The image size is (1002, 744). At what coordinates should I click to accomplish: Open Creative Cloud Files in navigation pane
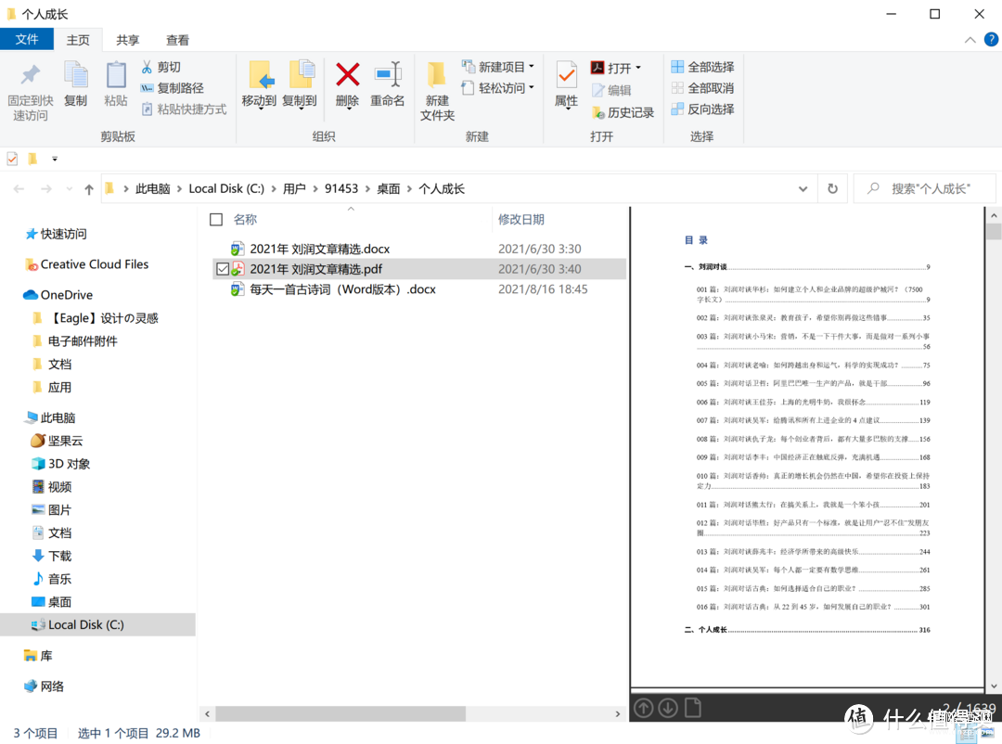point(94,264)
